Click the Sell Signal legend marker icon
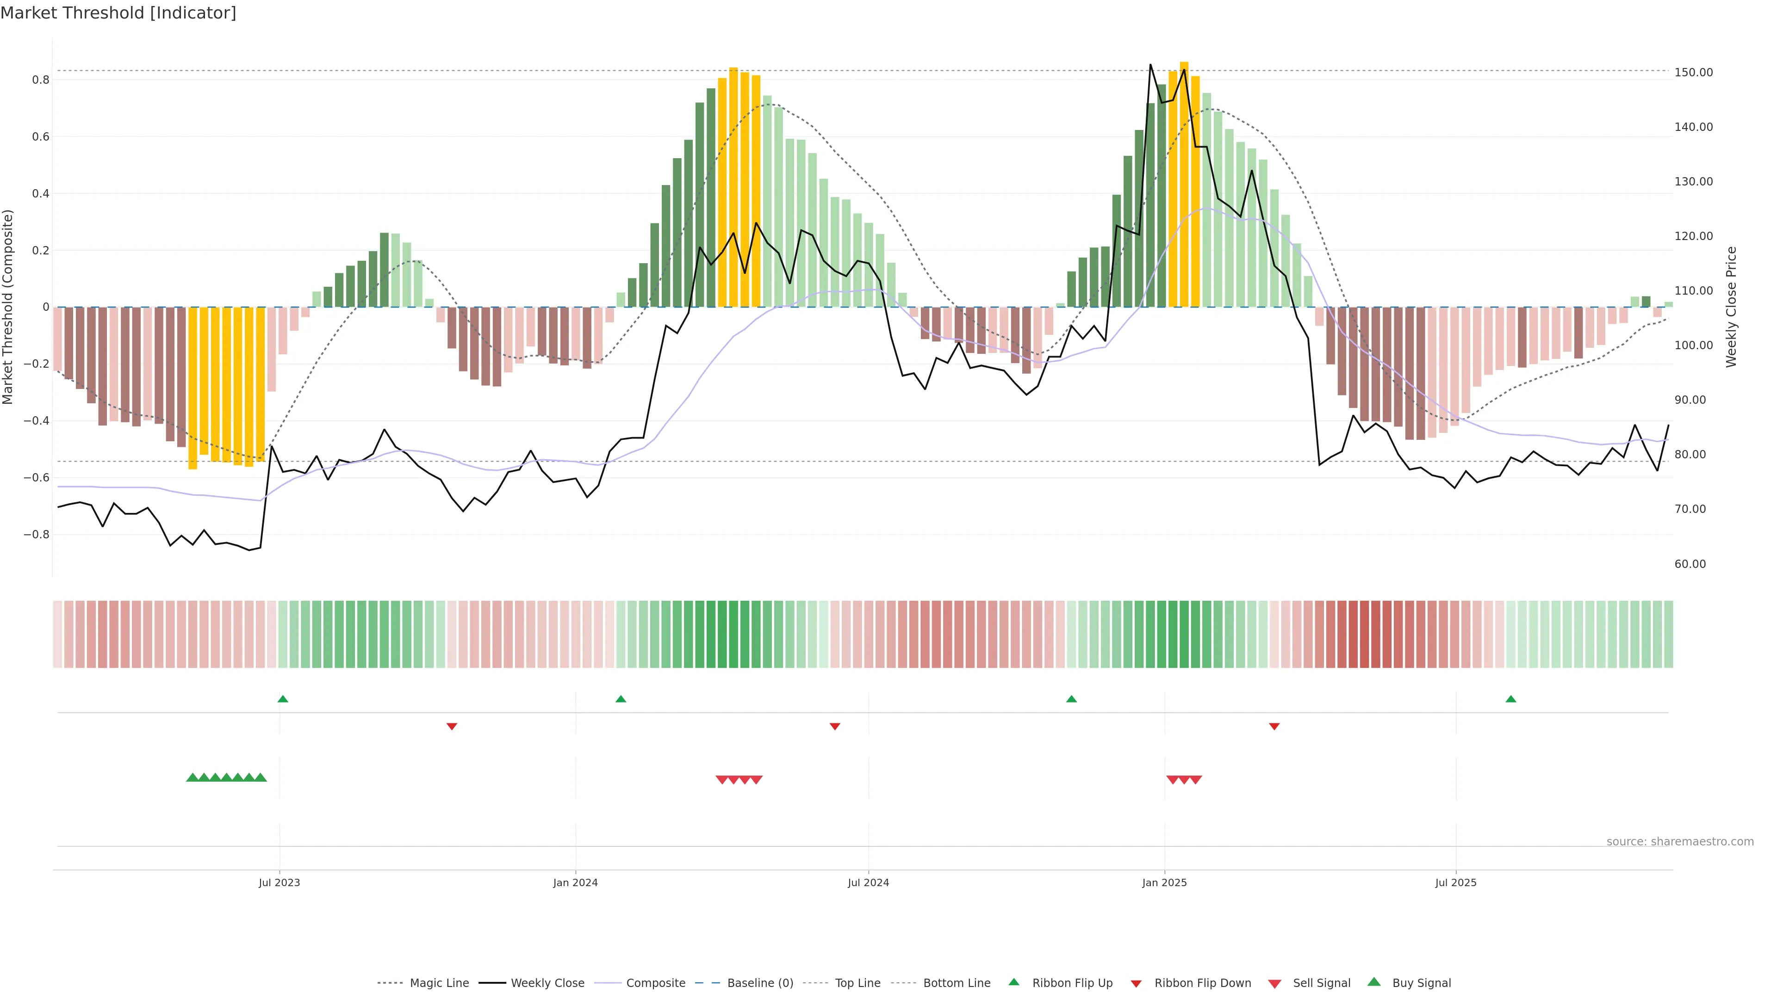Screen dimensions: 1777x999 [1274, 983]
